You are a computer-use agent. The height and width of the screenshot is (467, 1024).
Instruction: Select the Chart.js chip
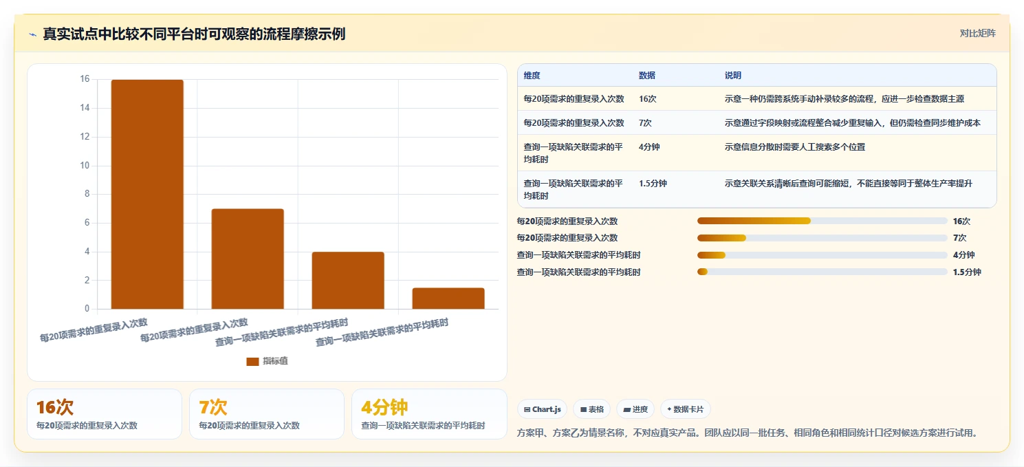(x=542, y=409)
